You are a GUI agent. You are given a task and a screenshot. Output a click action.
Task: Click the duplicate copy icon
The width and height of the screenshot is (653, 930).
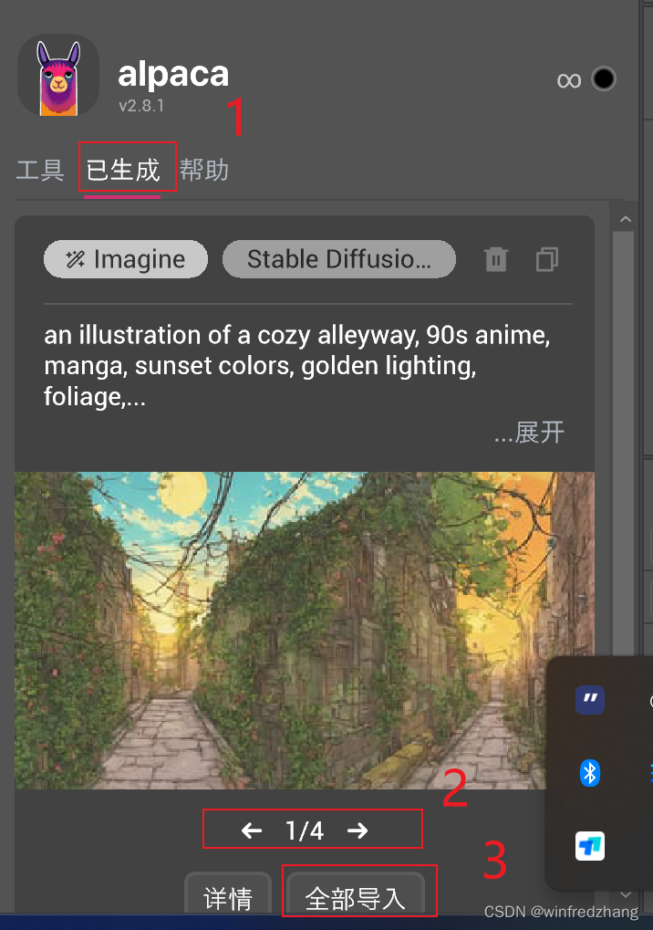click(546, 259)
